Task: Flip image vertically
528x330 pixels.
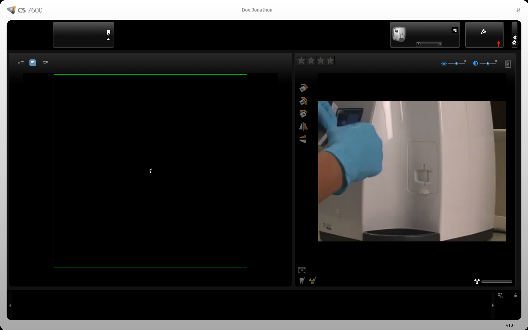Action: [x=303, y=139]
